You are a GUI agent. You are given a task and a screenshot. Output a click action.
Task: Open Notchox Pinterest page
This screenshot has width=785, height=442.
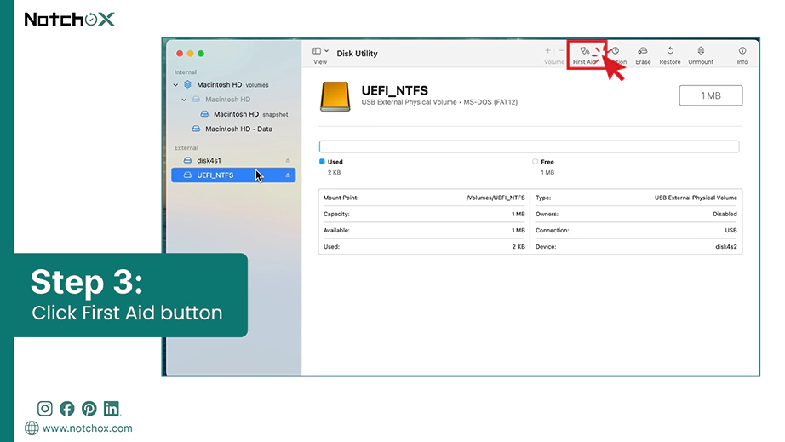pyautogui.click(x=89, y=409)
